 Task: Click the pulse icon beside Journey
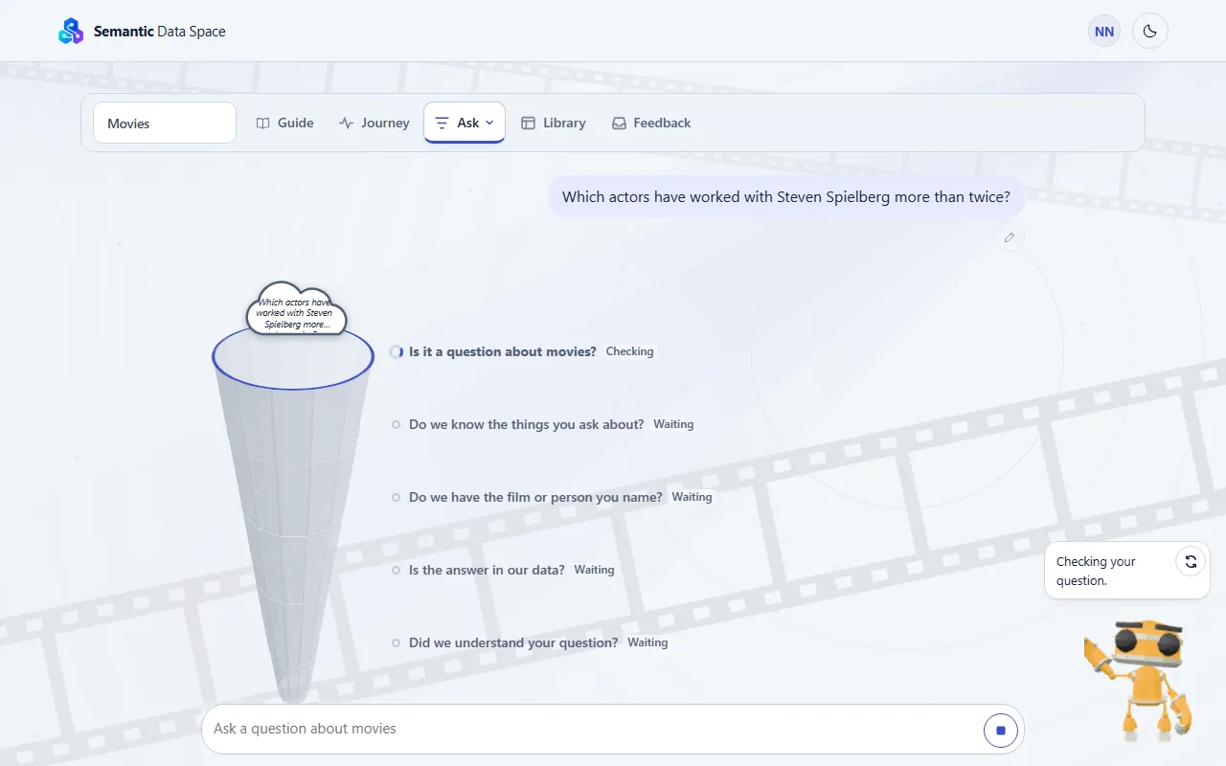tap(346, 123)
